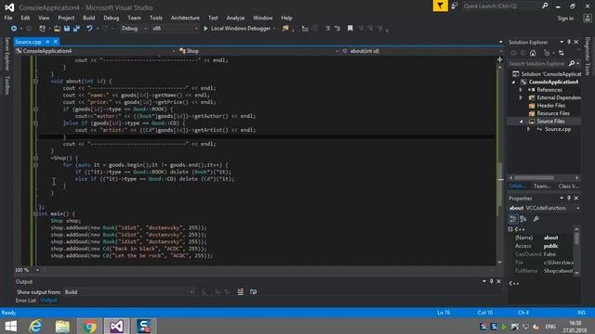This screenshot has height=334, width=595.
Task: Open the Toolbox side tab
Action: coord(7,84)
